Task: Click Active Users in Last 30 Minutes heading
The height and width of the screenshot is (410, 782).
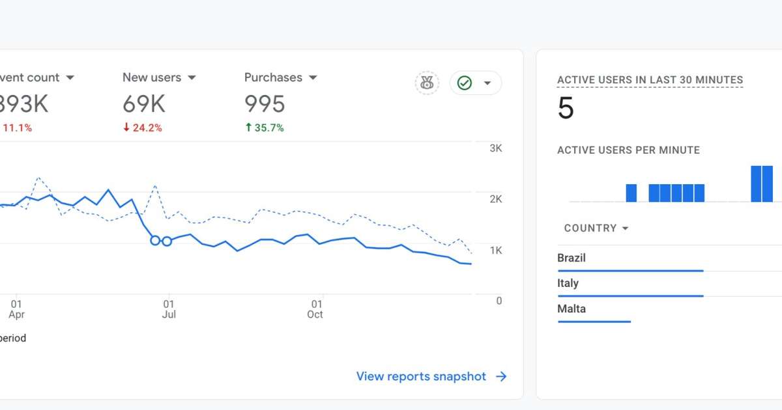Action: (x=650, y=80)
